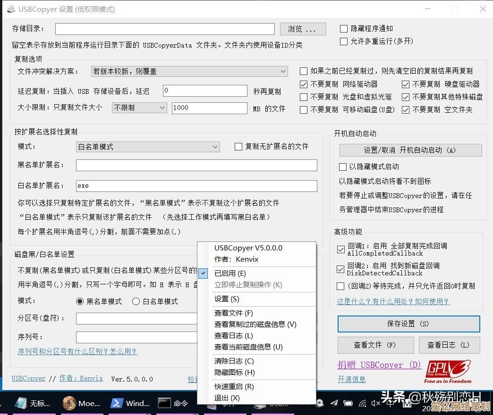Click the 白名单扩展名 field containing exe
The width and height of the screenshot is (493, 415).
pos(196,186)
